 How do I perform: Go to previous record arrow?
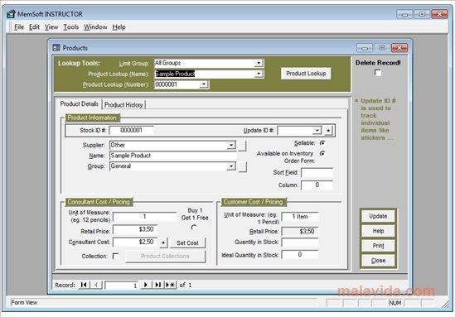(x=96, y=285)
